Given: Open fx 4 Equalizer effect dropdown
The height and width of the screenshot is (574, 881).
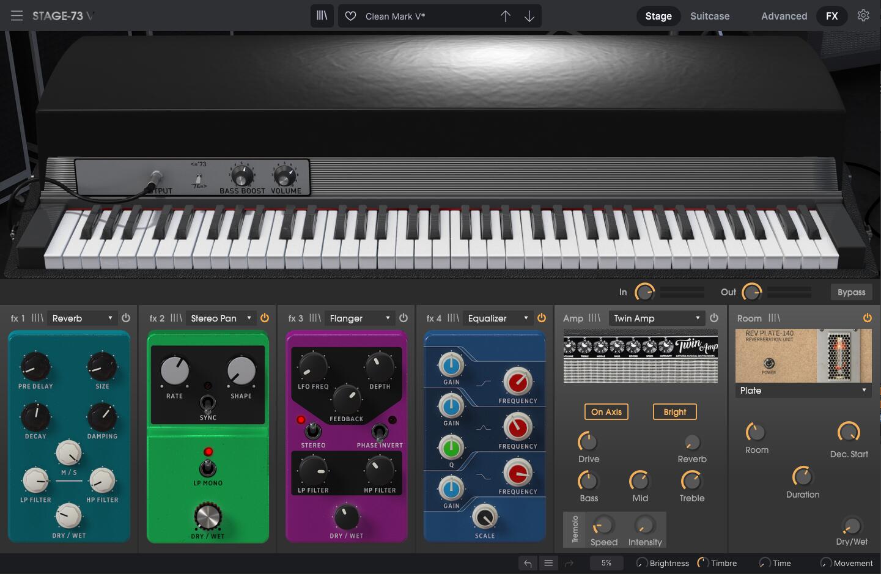Looking at the screenshot, I should pos(498,318).
